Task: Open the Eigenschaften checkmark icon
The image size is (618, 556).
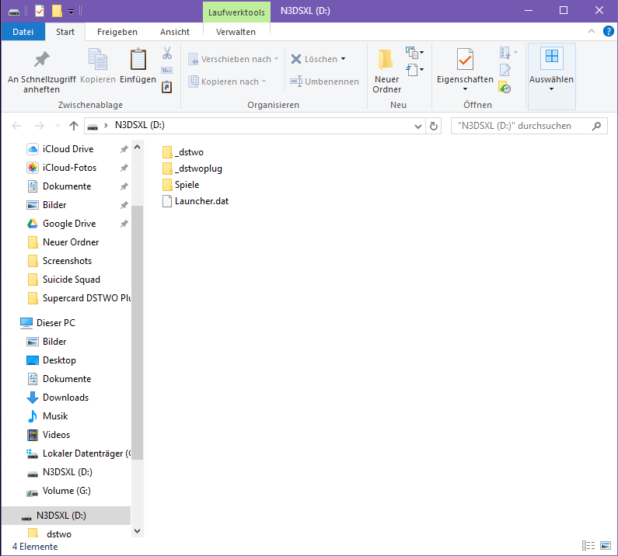Action: coord(465,59)
